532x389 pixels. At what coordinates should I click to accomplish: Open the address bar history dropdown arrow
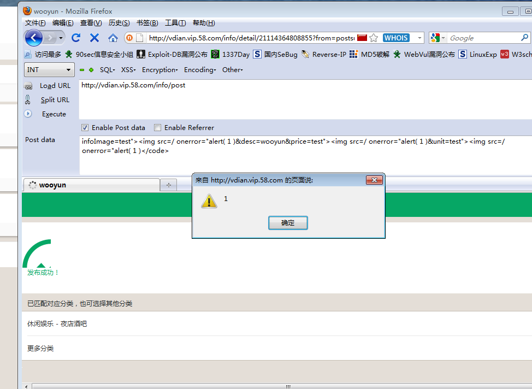[x=419, y=38]
